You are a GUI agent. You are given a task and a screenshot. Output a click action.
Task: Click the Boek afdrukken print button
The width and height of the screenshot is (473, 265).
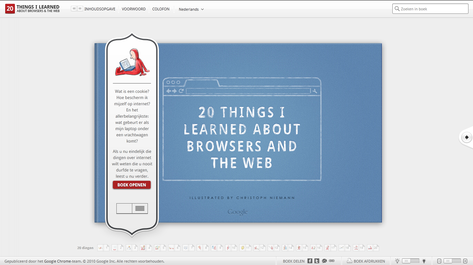366,261
